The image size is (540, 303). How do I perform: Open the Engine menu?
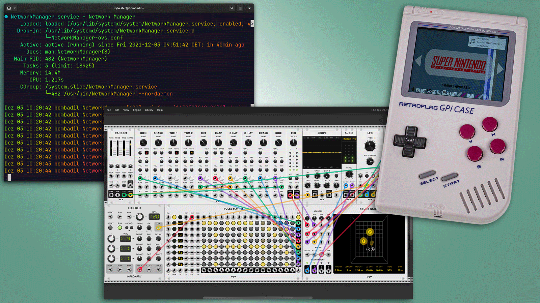(x=137, y=110)
